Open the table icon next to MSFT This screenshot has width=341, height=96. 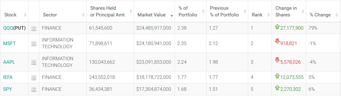click(x=34, y=44)
